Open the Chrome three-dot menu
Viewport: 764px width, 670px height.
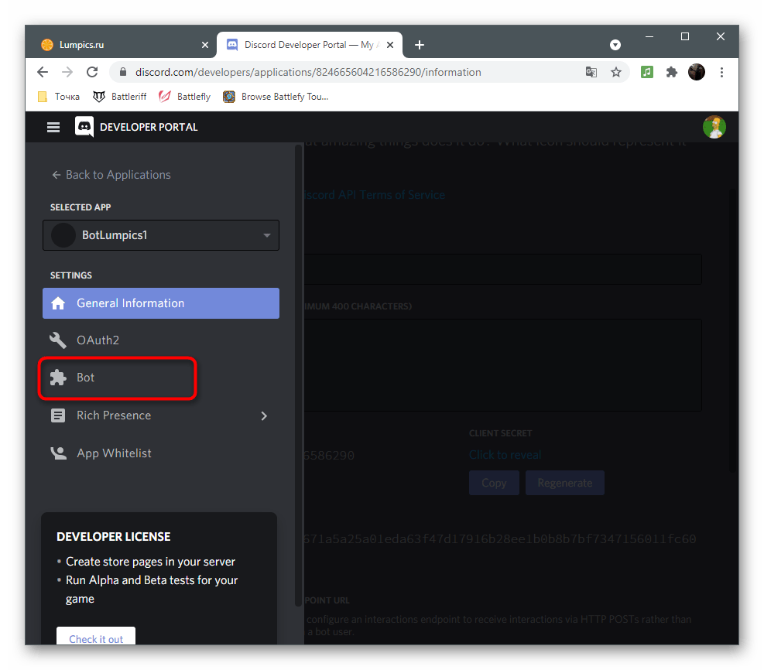[x=721, y=72]
